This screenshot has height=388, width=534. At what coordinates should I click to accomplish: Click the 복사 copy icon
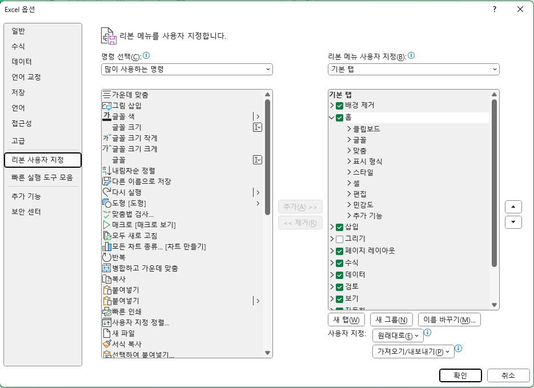tap(107, 279)
